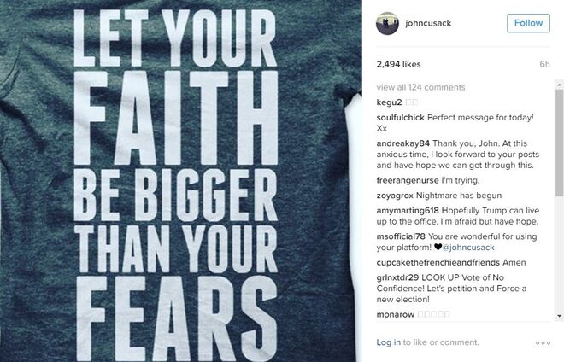The height and width of the screenshot is (362, 564).
Task: Click the comments scrollbar thumb
Action: click(560, 143)
